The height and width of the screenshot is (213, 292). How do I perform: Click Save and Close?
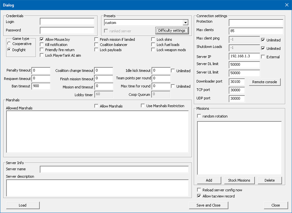click(208, 205)
